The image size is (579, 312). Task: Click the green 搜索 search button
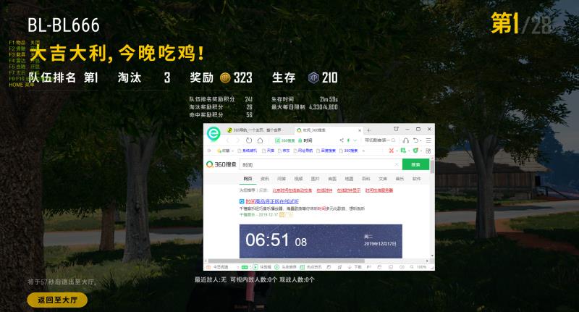point(415,164)
